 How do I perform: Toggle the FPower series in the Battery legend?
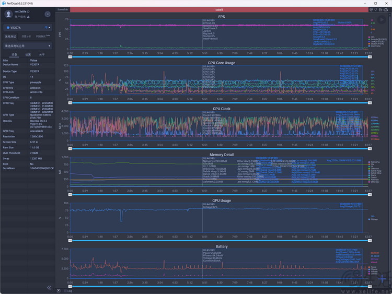tap(373, 269)
